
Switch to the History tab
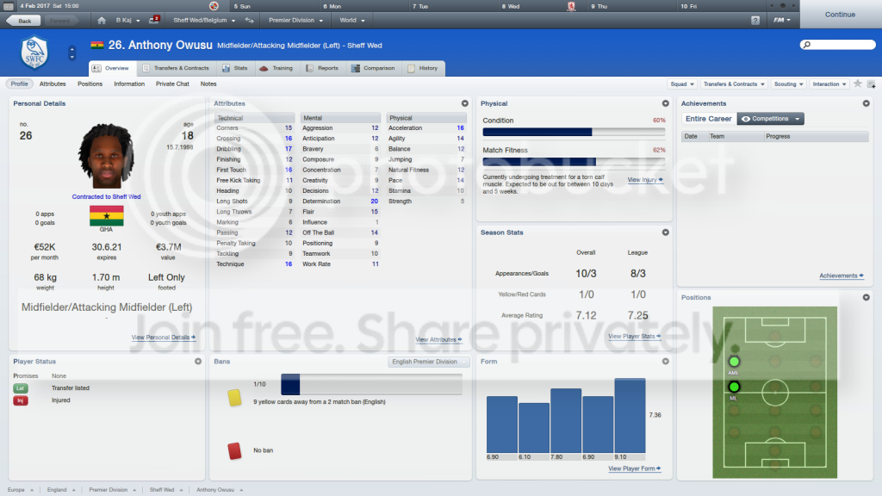[x=422, y=68]
